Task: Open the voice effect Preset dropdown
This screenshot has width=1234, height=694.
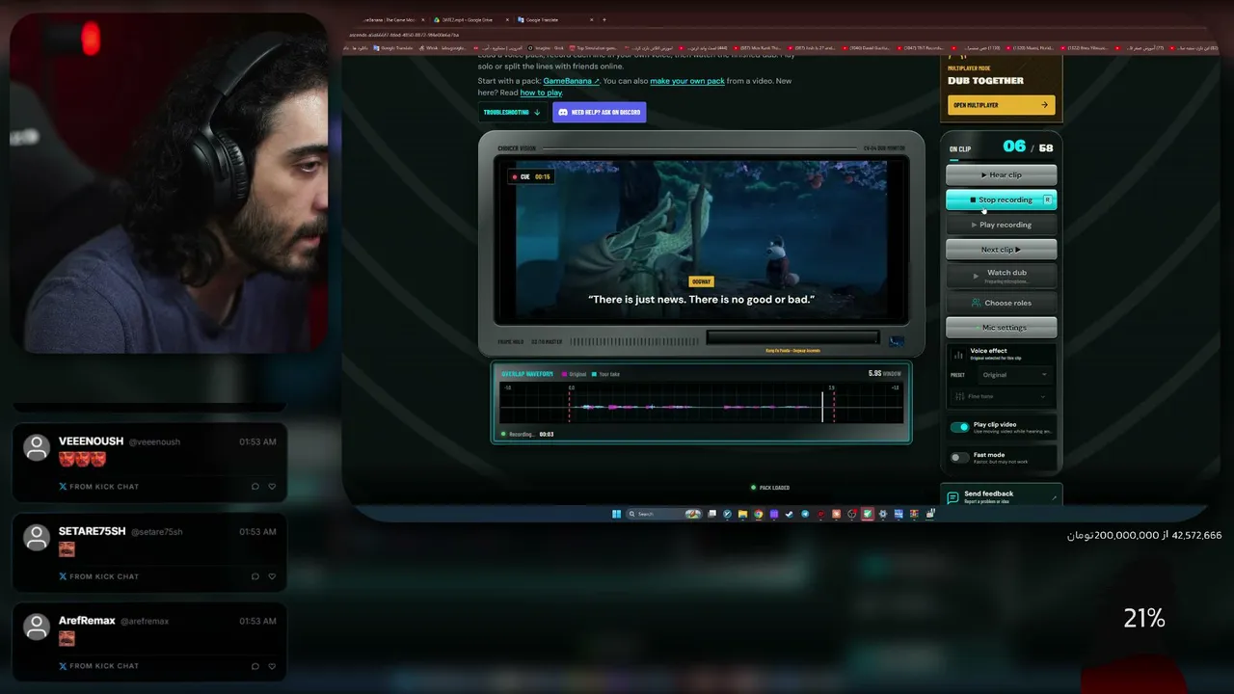Action: tap(1013, 375)
